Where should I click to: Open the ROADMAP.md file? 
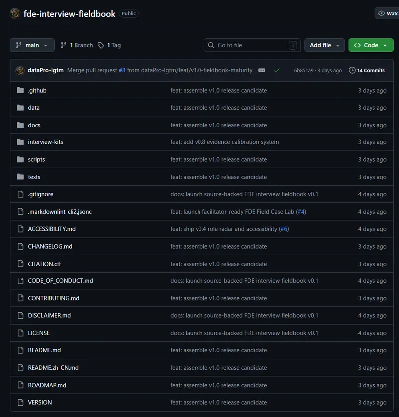point(47,385)
